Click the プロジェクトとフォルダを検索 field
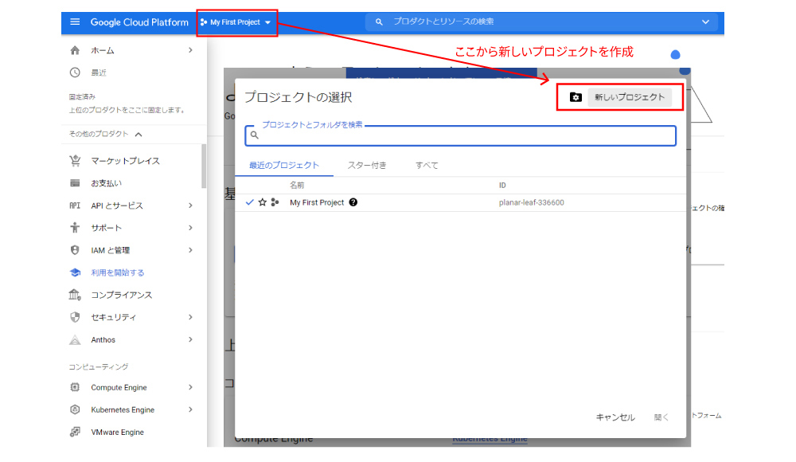This screenshot has height=462, width=796. point(460,135)
